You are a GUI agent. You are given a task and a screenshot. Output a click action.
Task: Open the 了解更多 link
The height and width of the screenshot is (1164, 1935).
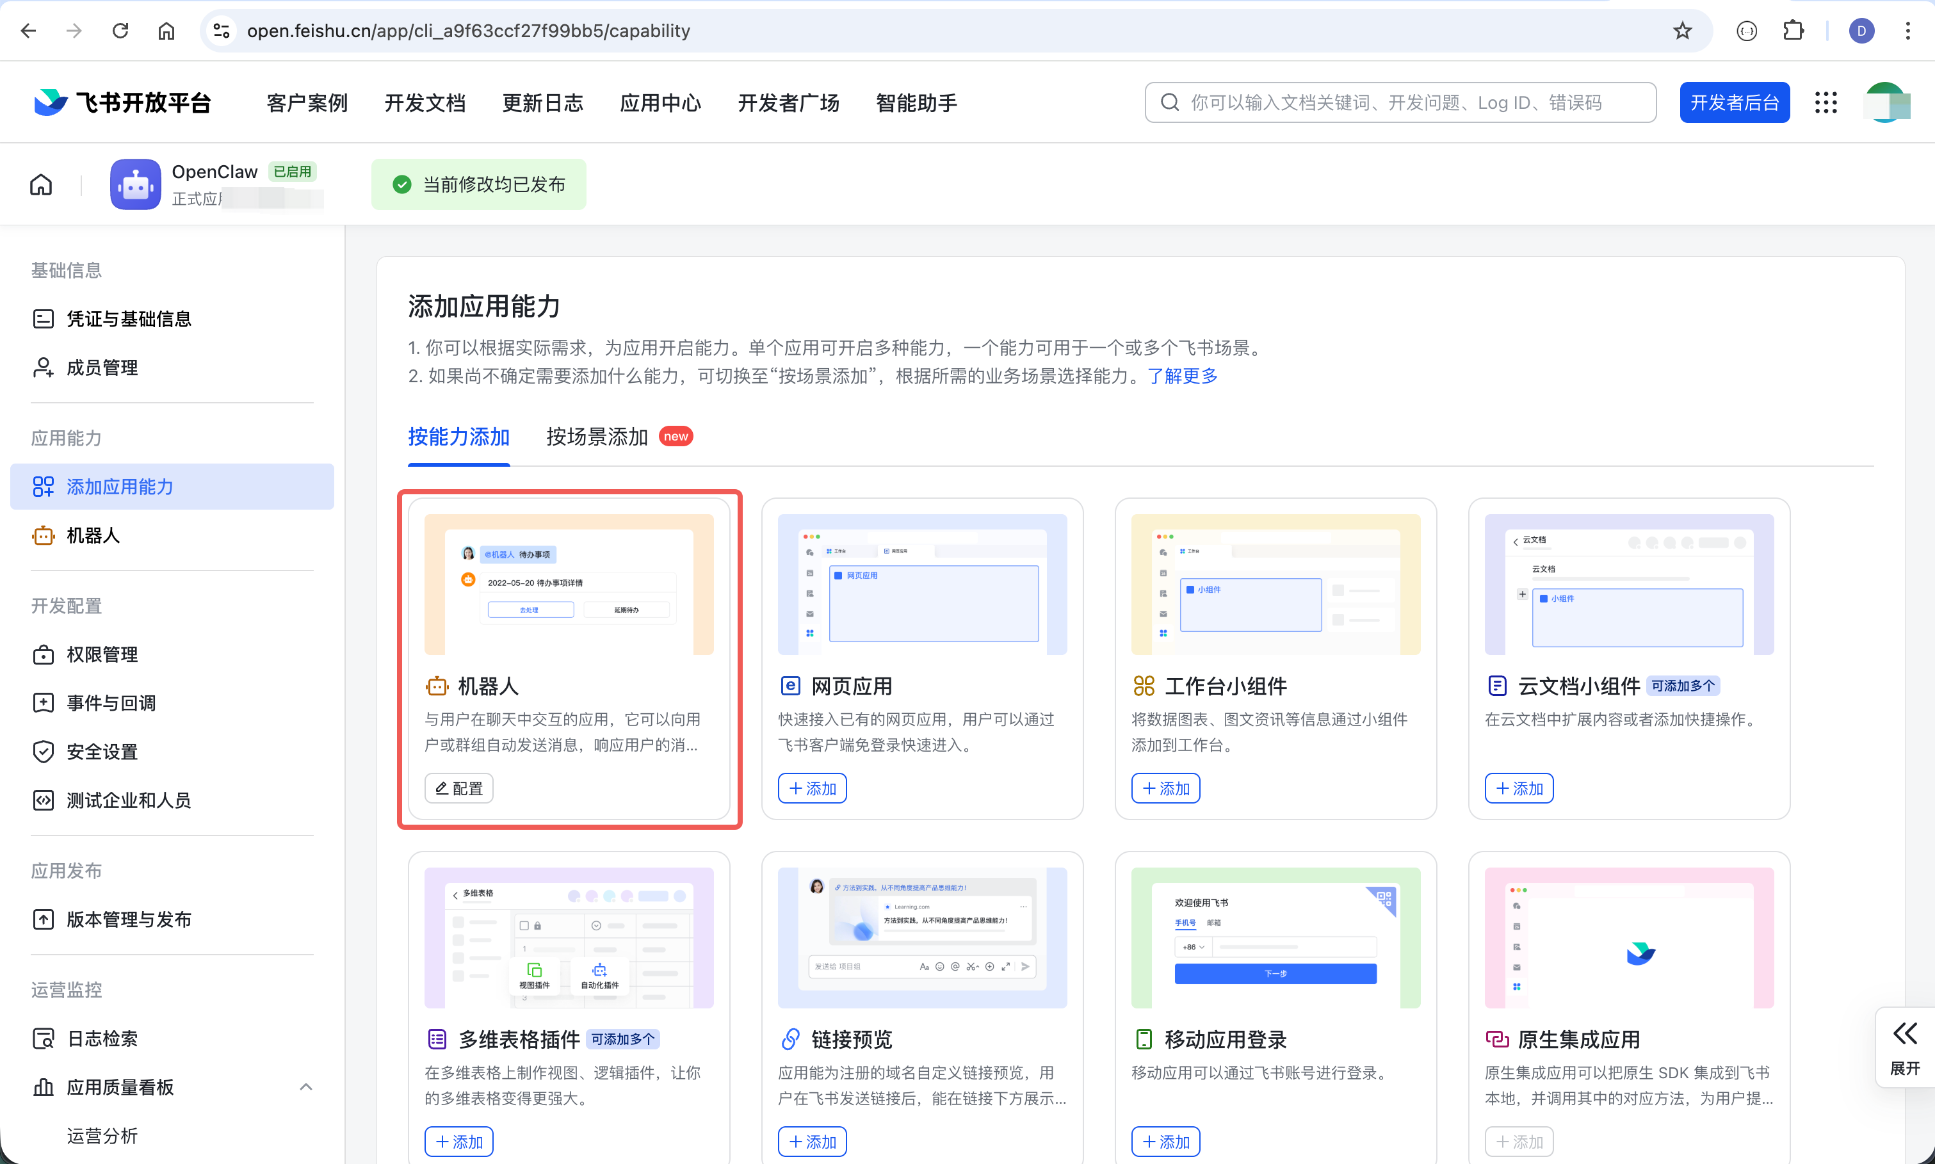point(1183,376)
